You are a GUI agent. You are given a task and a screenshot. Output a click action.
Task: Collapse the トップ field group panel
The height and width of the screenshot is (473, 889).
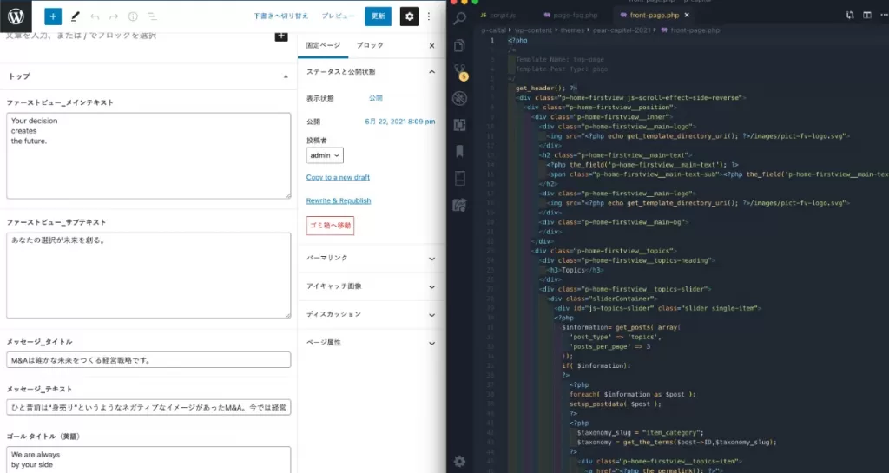[x=286, y=76]
